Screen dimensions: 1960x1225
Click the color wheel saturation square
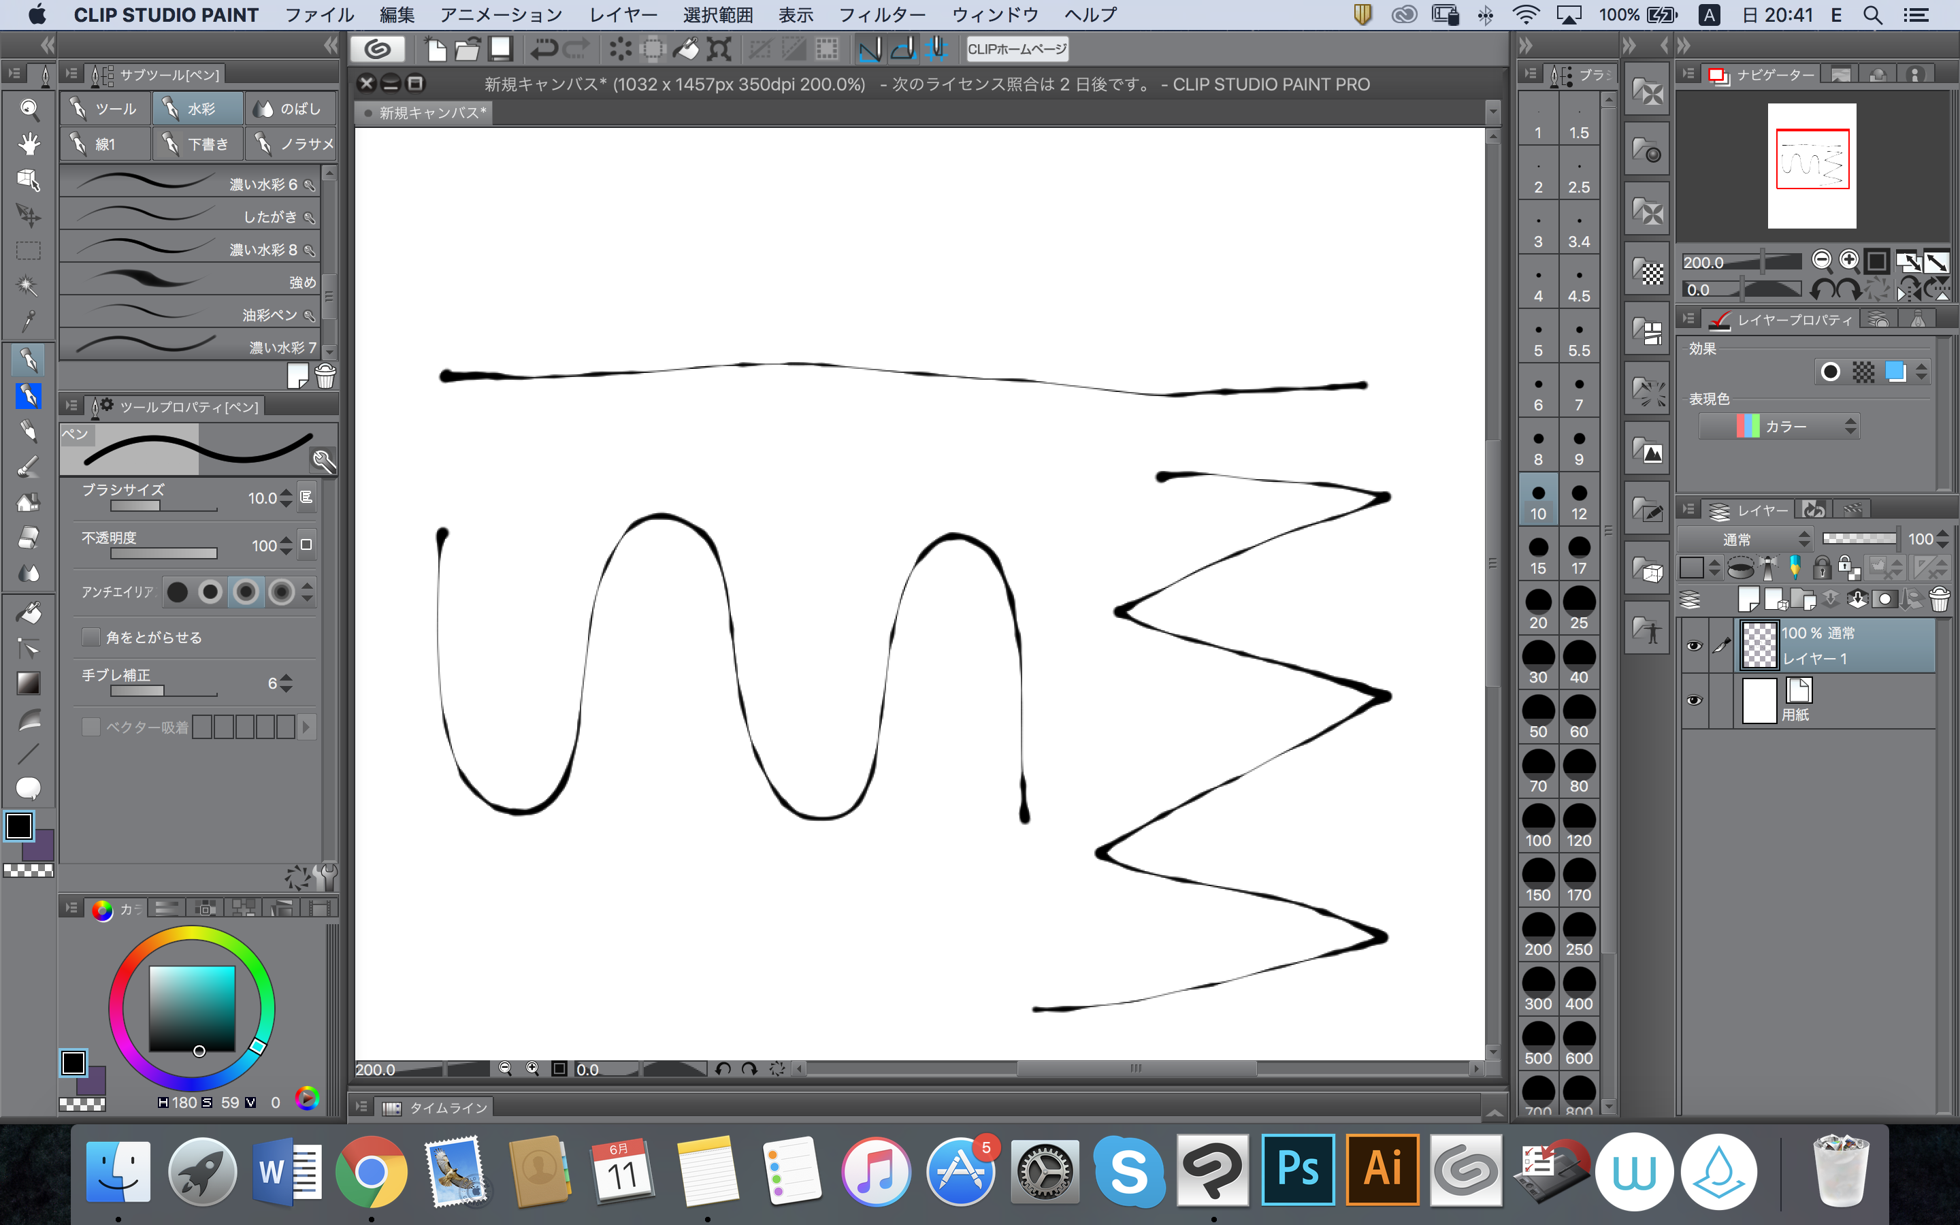tap(192, 1008)
